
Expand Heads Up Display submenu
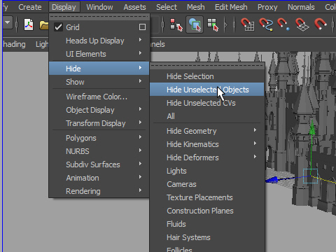tap(99, 41)
